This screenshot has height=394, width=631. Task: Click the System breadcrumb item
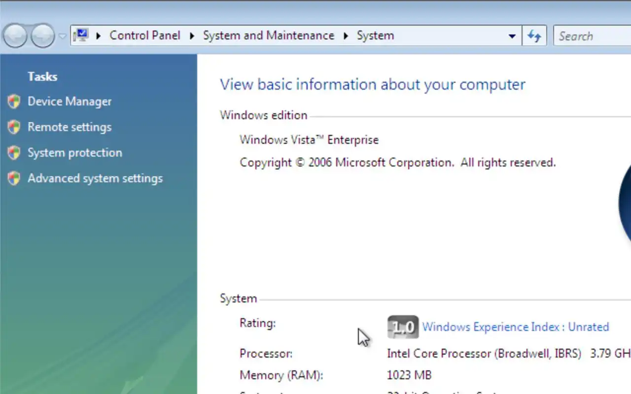[x=375, y=35]
